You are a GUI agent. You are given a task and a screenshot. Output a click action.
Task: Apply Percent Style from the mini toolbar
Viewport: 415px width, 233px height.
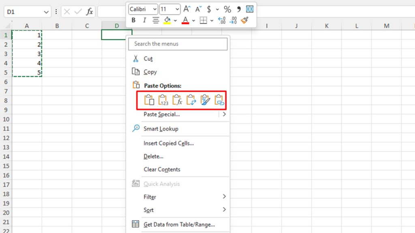[227, 9]
